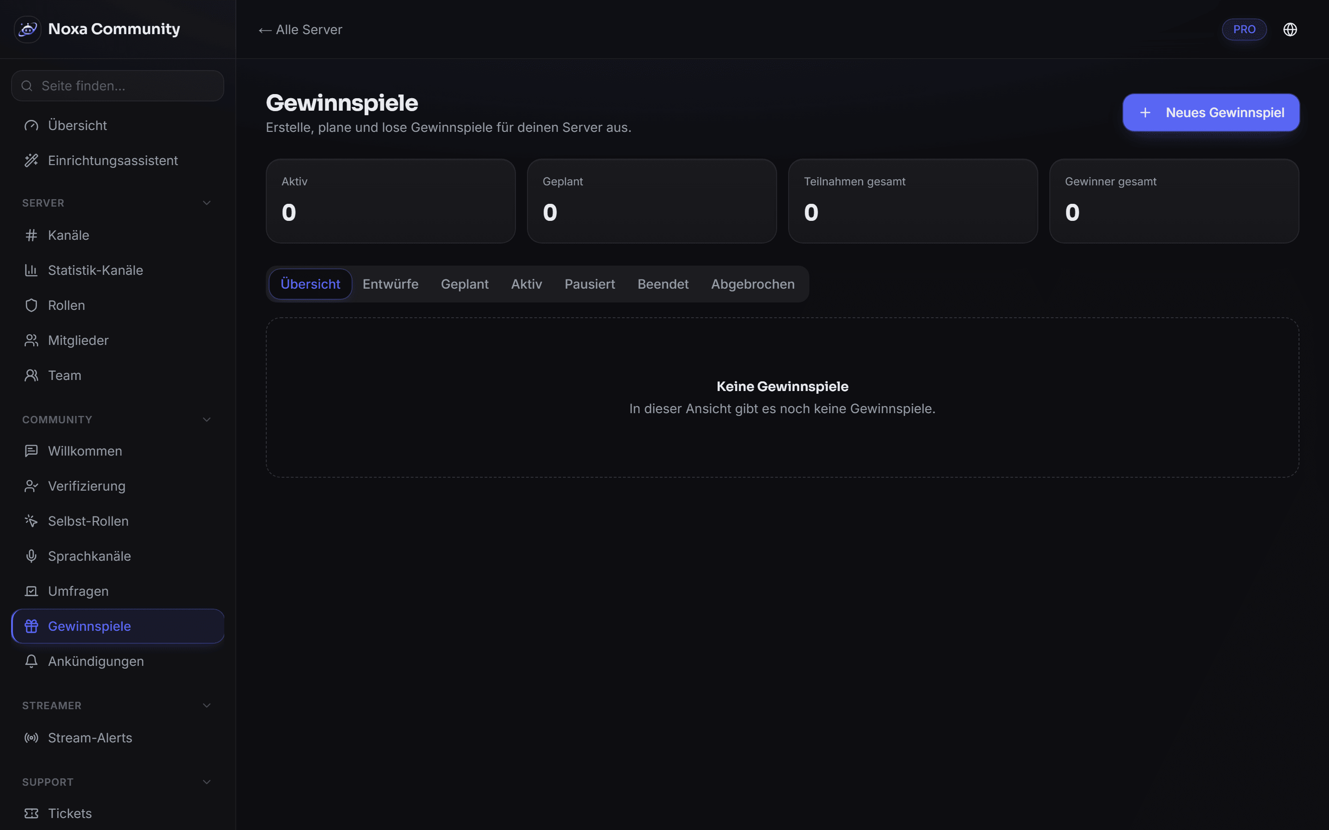Click the search magnifier icon
The height and width of the screenshot is (830, 1329).
point(26,86)
